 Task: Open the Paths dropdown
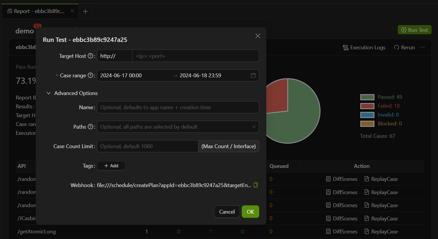coord(178,127)
